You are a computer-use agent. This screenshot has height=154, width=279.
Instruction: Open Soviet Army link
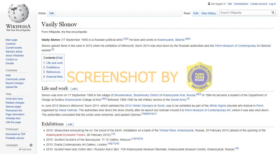178,100
